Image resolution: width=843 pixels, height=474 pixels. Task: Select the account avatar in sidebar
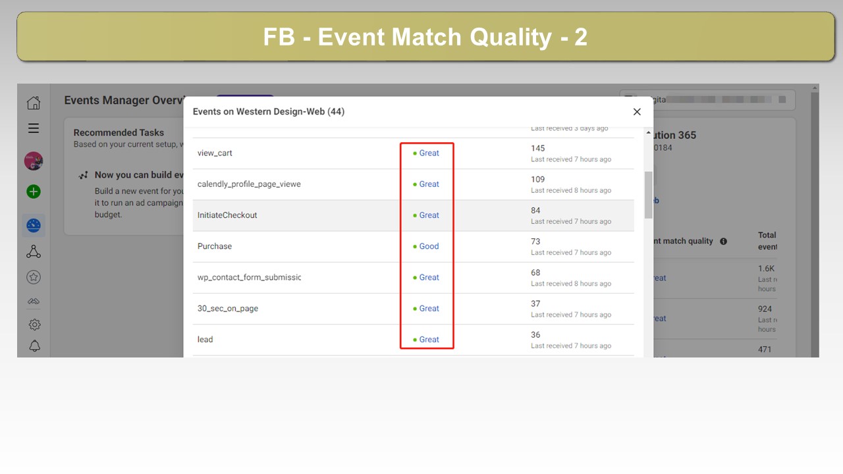(x=34, y=161)
